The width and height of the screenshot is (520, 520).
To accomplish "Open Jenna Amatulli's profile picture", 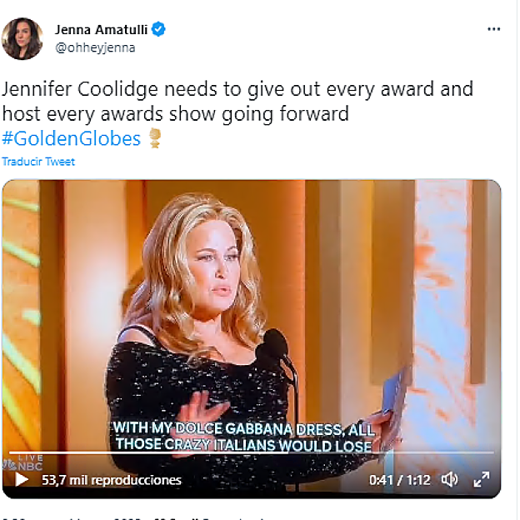I will [x=22, y=38].
